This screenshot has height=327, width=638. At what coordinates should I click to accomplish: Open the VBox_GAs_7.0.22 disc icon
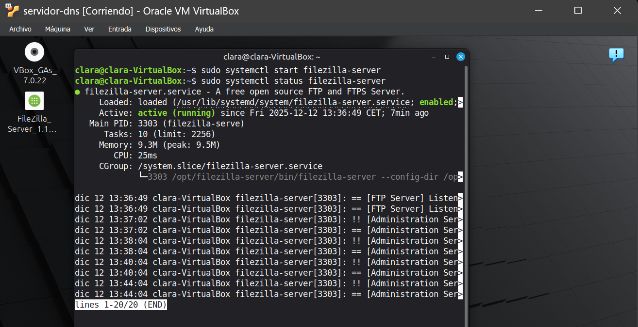pyautogui.click(x=34, y=52)
